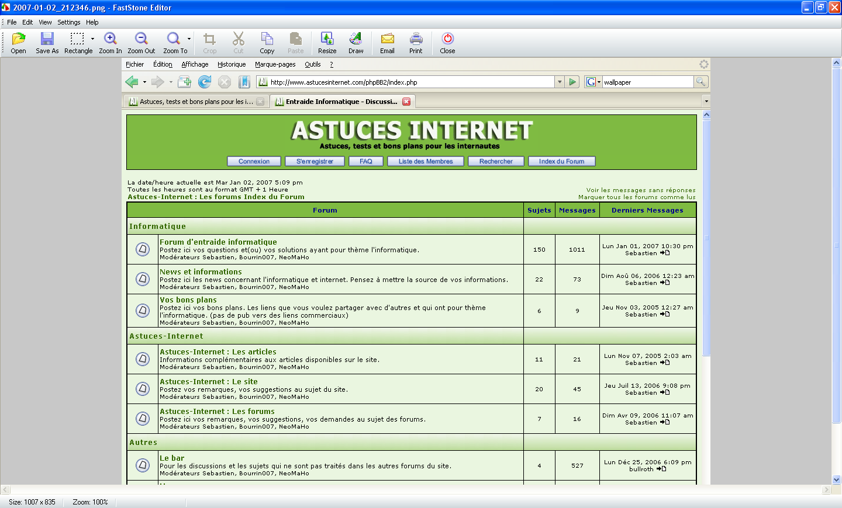Print the screenshot

point(416,41)
